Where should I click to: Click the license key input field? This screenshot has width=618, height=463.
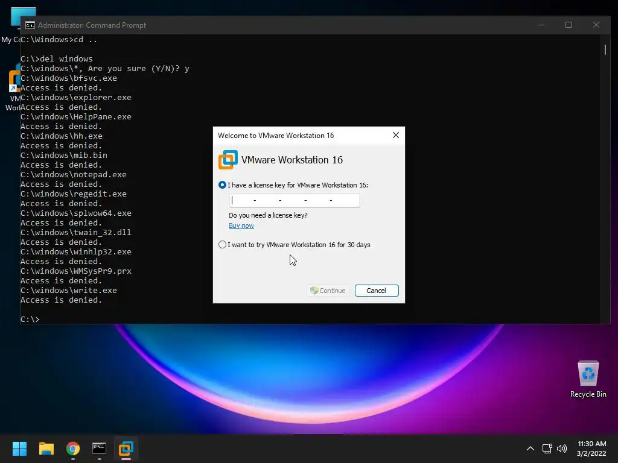(295, 200)
